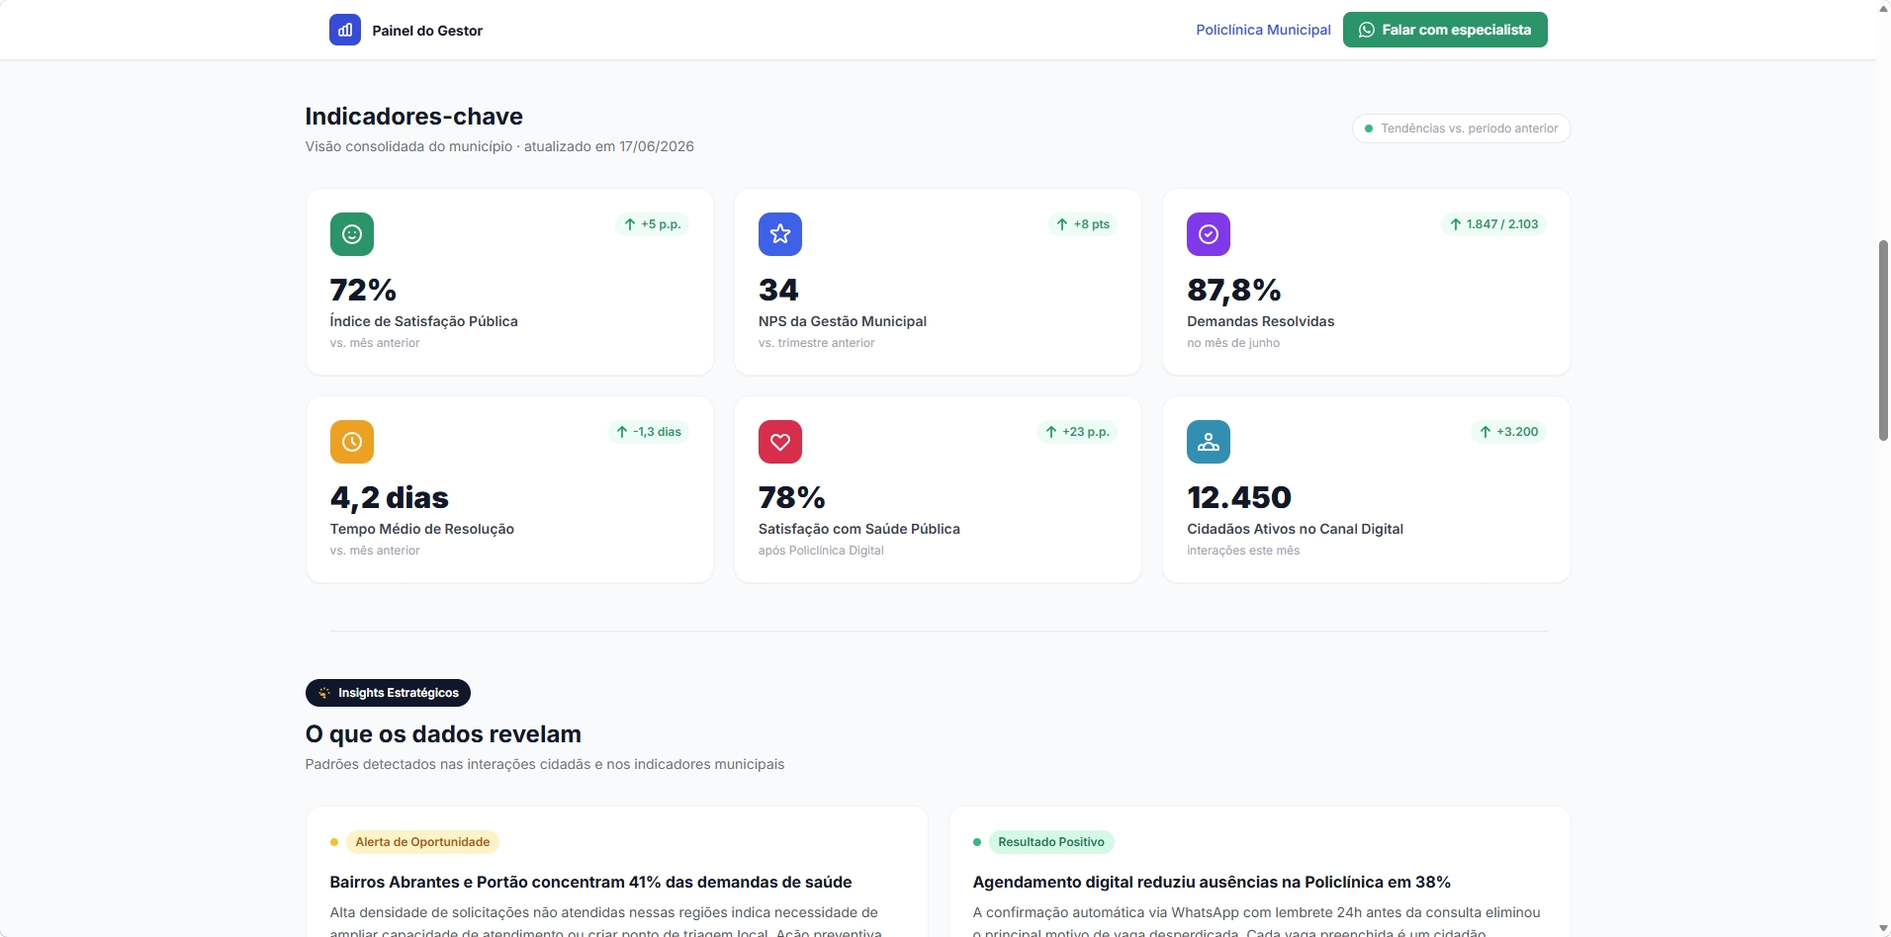
Task: Click the após Policlínica Digital caption
Action: (821, 551)
